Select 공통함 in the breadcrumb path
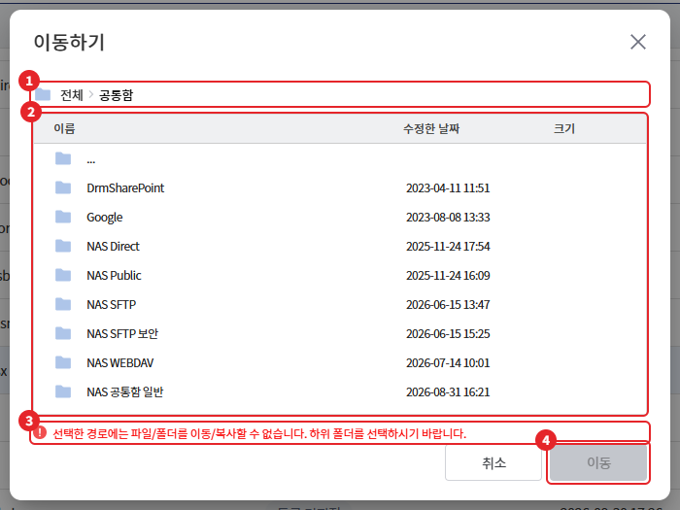This screenshot has height=510, width=680. 116,95
